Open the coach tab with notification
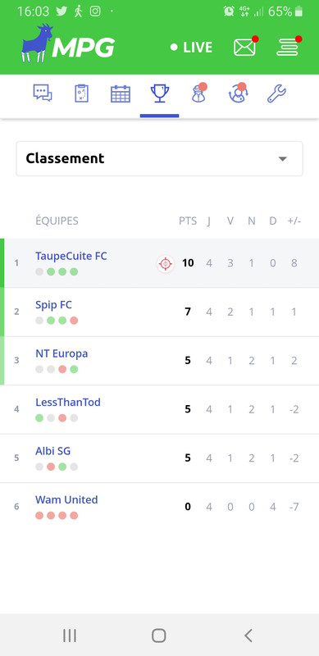This screenshot has width=319, height=656. tap(198, 93)
